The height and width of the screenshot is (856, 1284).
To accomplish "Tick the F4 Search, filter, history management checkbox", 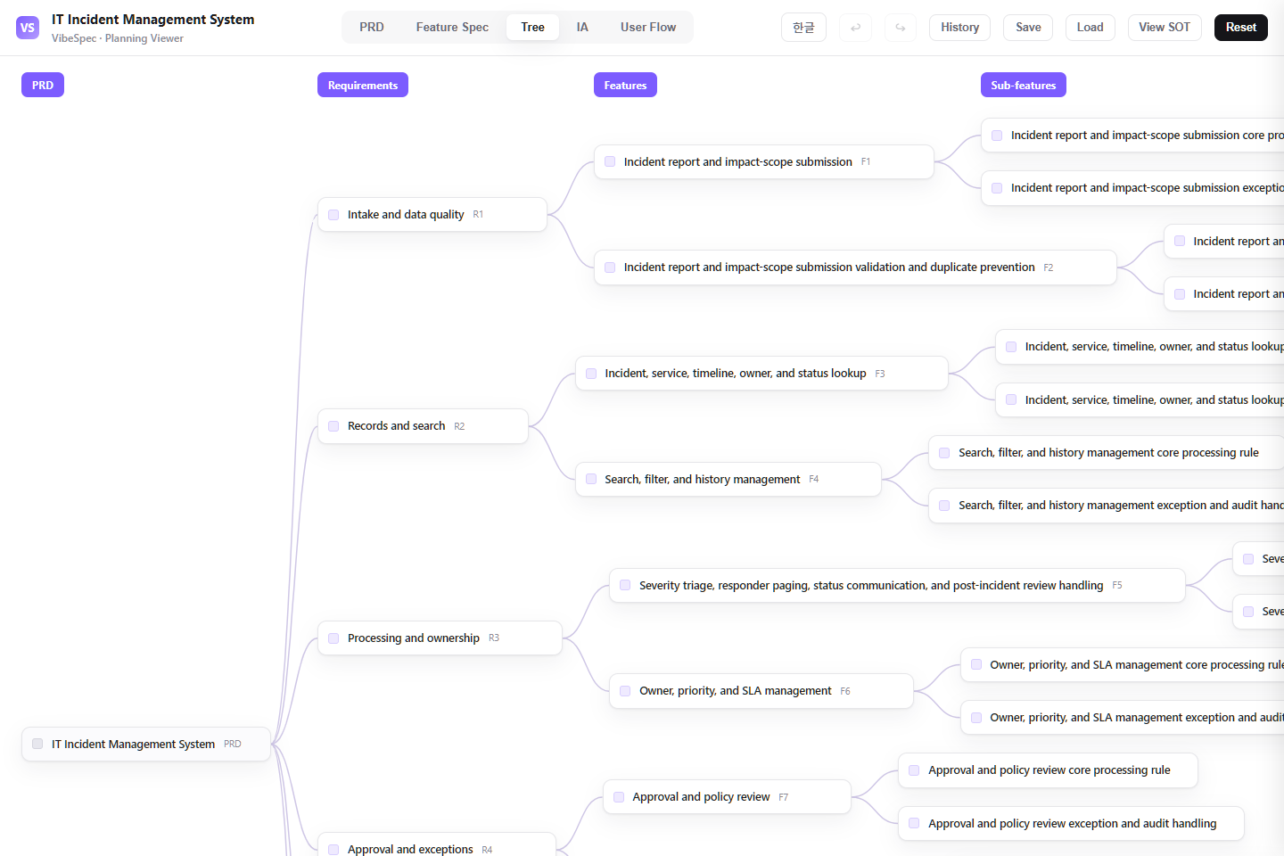I will 591,480.
